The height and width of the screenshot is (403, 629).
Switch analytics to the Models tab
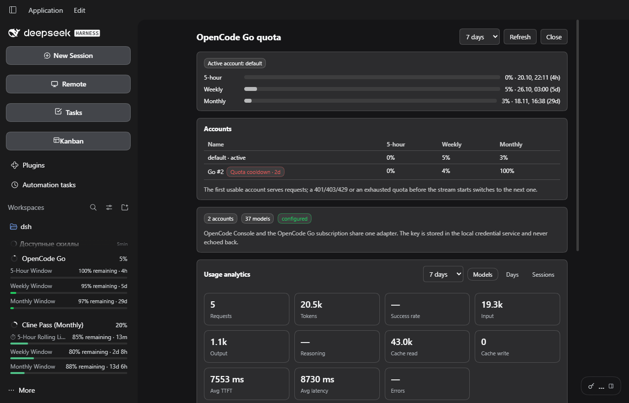pos(483,274)
